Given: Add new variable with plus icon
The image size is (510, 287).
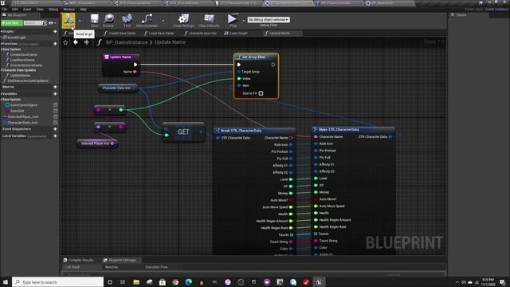Looking at the screenshot, I should pyautogui.click(x=55, y=94).
